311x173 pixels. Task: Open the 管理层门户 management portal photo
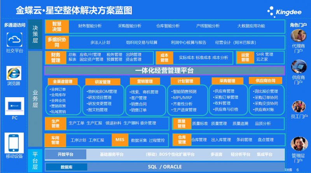[299, 144]
